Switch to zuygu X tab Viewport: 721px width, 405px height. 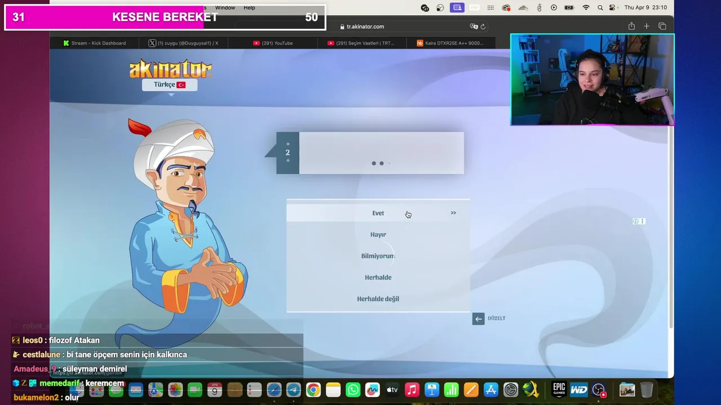pyautogui.click(x=184, y=43)
